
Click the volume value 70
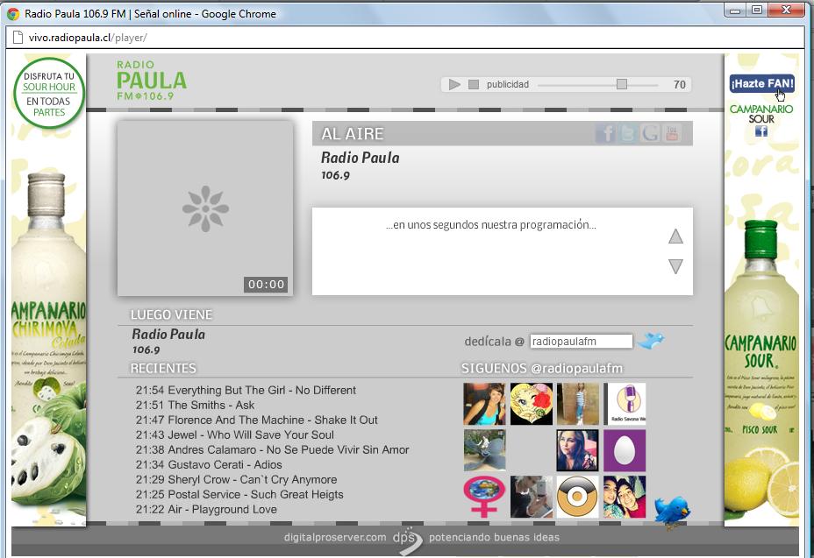tap(680, 84)
